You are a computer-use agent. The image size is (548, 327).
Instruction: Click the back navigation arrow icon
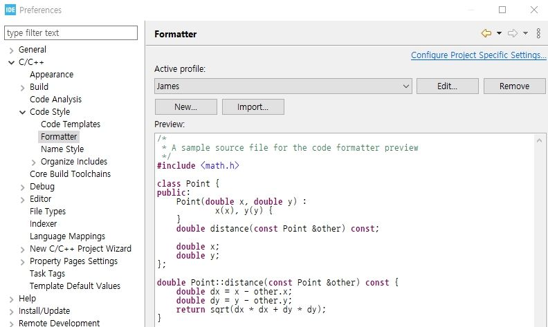486,33
